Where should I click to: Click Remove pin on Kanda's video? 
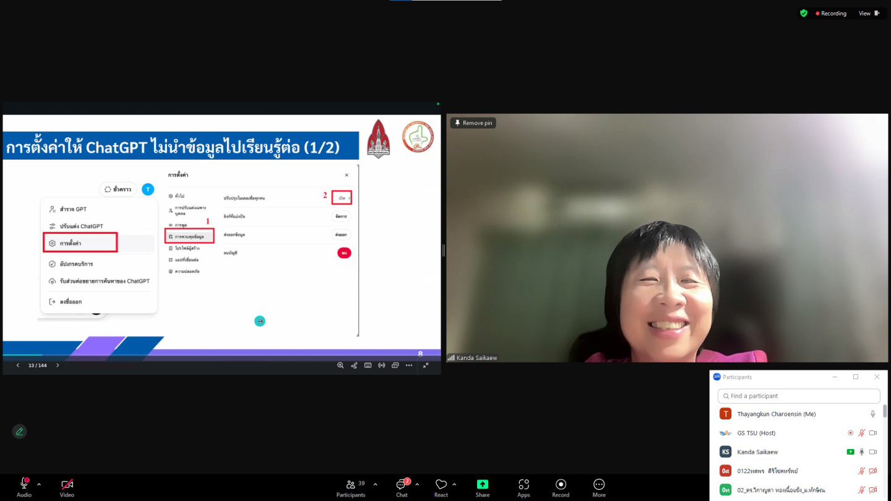473,123
